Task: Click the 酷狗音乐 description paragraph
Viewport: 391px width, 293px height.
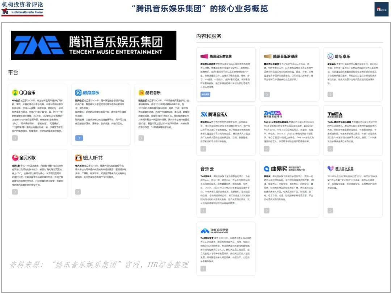Action: (101, 112)
